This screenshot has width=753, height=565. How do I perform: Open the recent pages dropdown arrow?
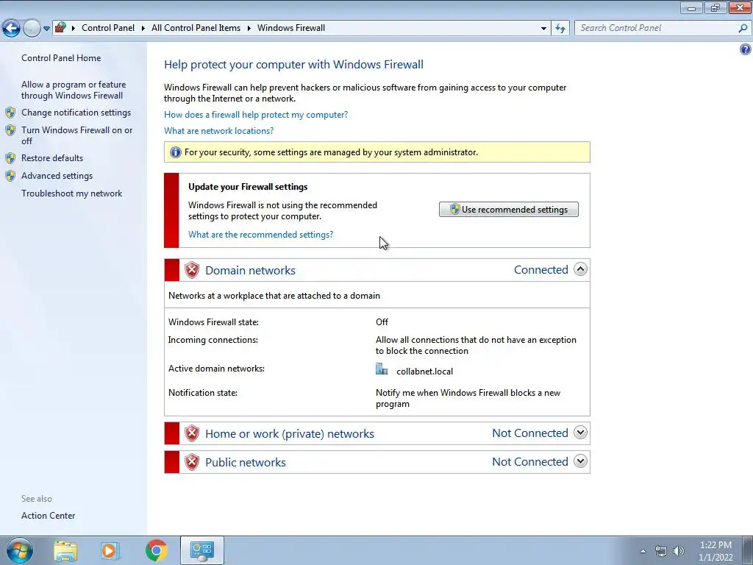(46, 29)
